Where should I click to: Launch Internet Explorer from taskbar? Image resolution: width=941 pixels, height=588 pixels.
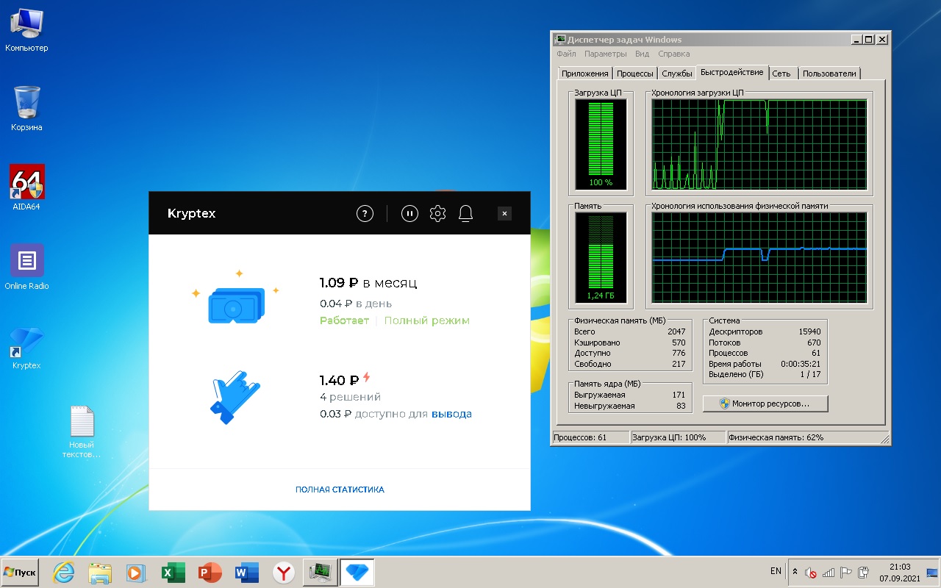(63, 572)
